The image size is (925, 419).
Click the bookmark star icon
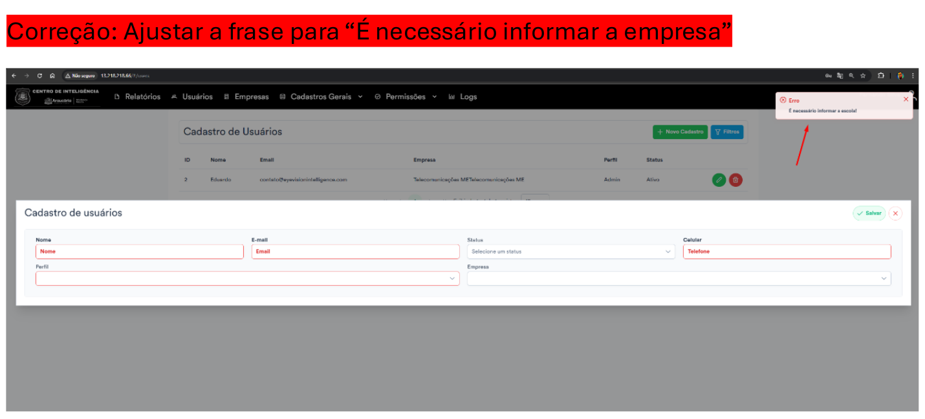click(863, 76)
